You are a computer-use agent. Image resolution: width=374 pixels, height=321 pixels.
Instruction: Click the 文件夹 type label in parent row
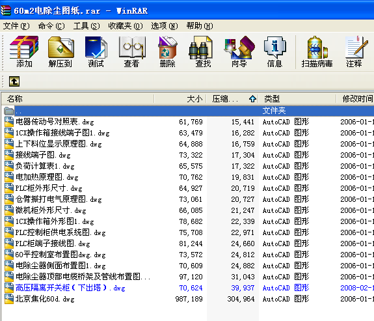pos(274,111)
